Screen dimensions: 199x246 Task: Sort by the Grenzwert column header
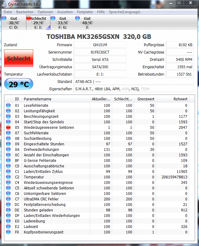(145, 99)
